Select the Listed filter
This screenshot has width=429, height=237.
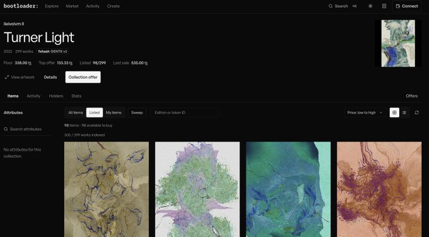click(x=95, y=112)
